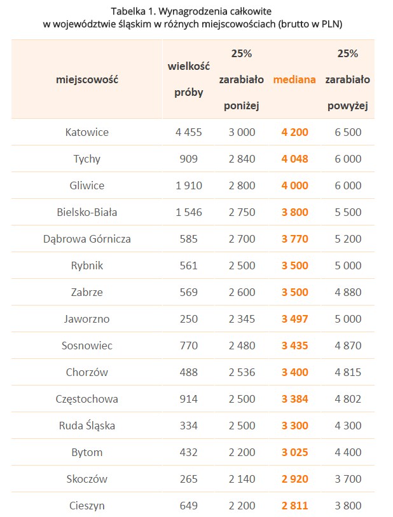This screenshot has height=517, width=393.
Task: Click the orange 'mediana' column header
Action: pos(294,80)
